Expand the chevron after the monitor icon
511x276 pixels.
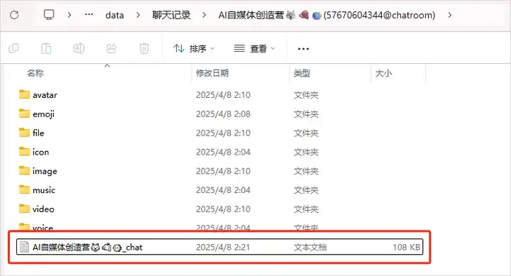click(x=70, y=15)
